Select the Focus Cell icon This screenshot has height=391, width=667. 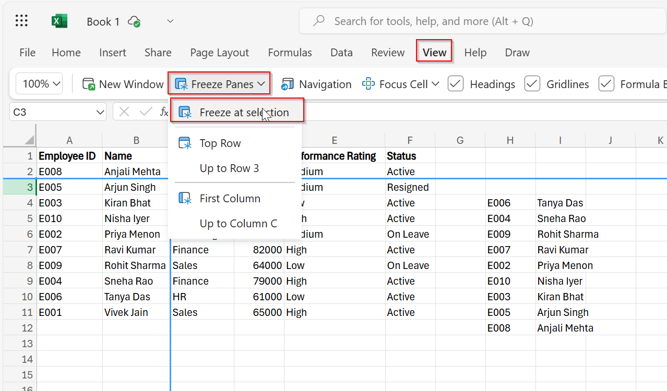point(368,83)
